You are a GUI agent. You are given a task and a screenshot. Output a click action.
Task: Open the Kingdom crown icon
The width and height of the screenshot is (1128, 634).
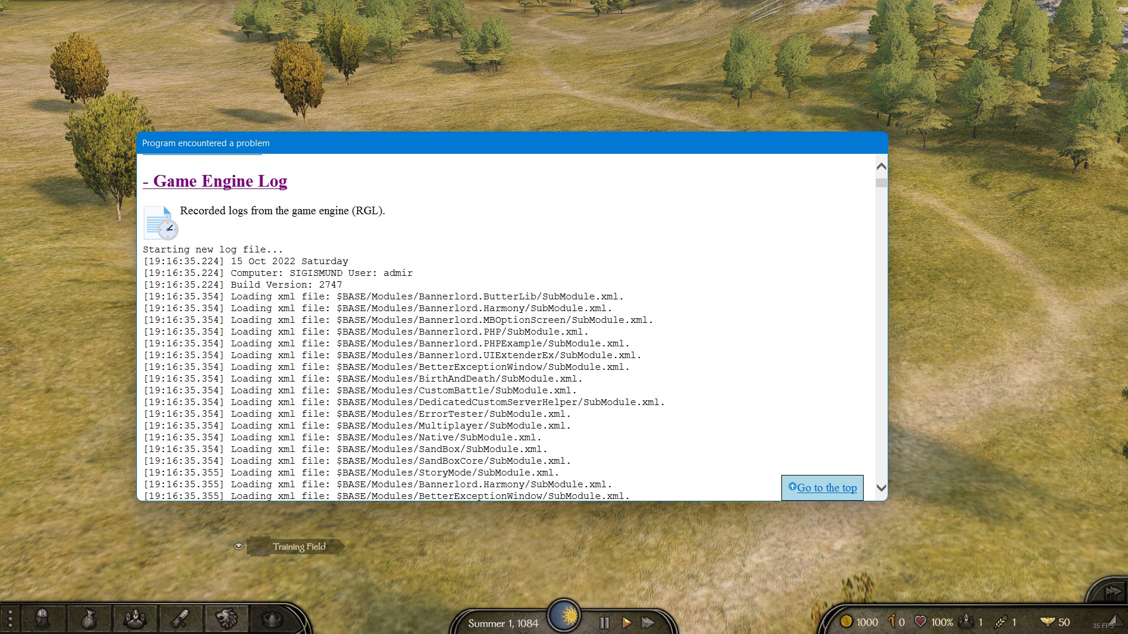coord(271,619)
